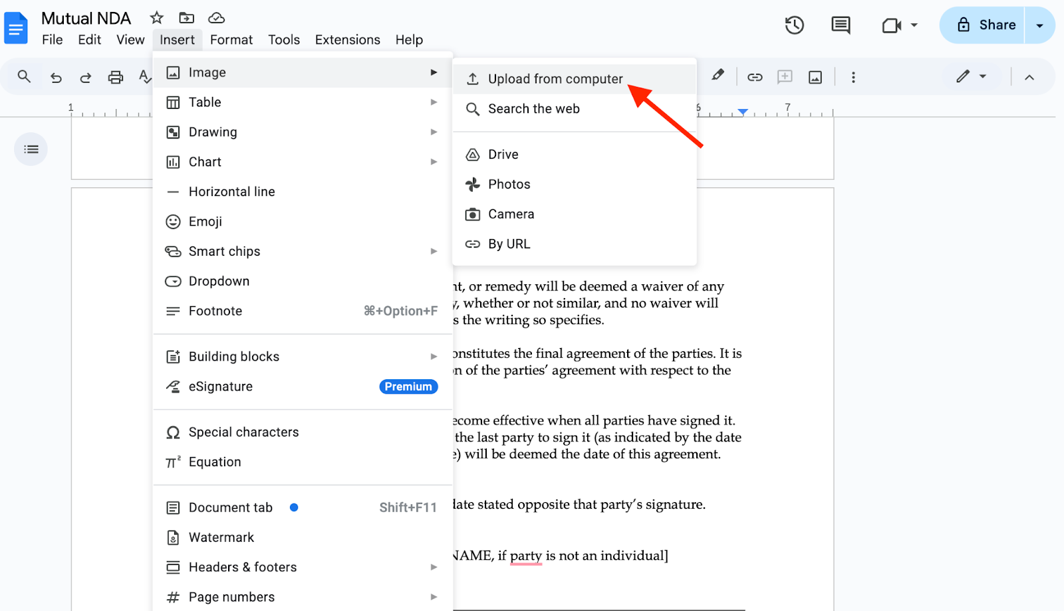Check the cloud save status icon
This screenshot has width=1064, height=611.
[216, 18]
